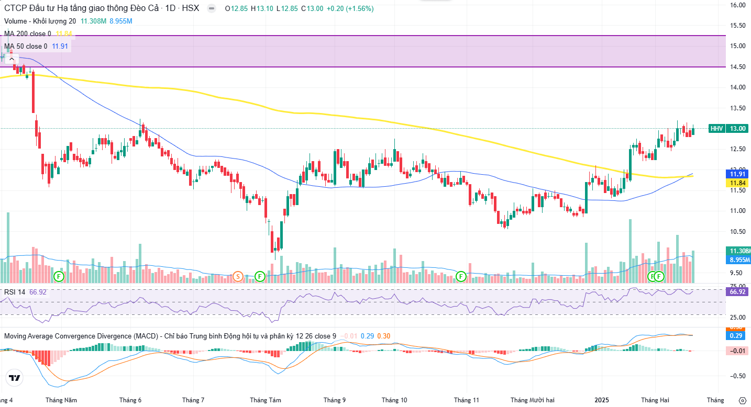Click the F marker near Tháng Năm
The image size is (751, 407).
pos(59,276)
